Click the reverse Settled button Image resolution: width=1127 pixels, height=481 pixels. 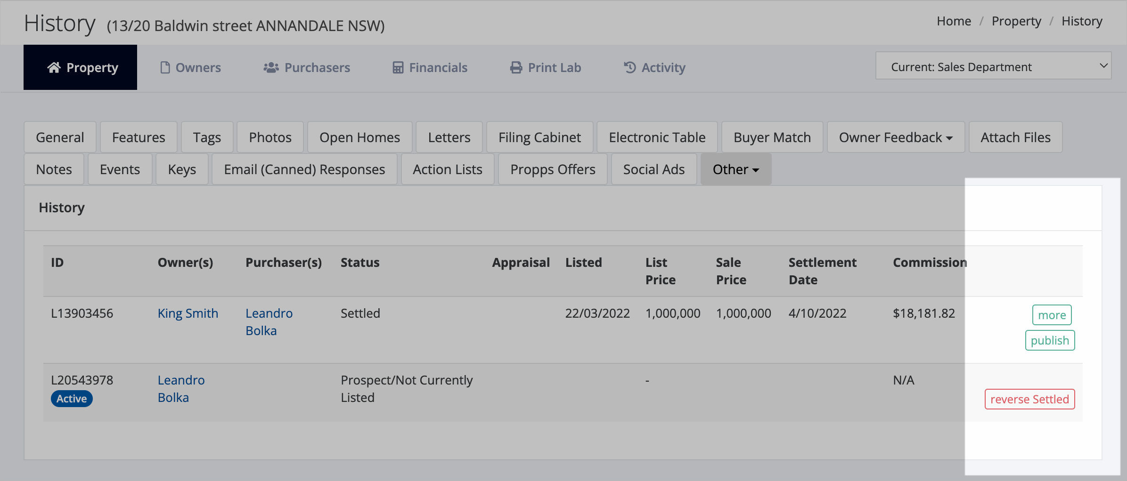[x=1029, y=399]
